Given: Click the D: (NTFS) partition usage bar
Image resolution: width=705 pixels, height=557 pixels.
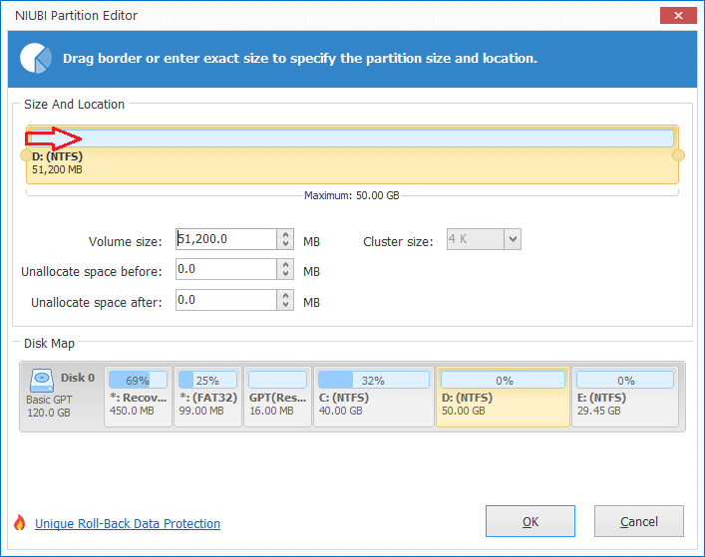Looking at the screenshot, I should 351,139.
